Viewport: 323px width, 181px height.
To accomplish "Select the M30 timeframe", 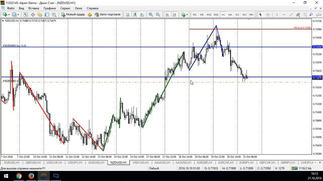I will 216,15.
